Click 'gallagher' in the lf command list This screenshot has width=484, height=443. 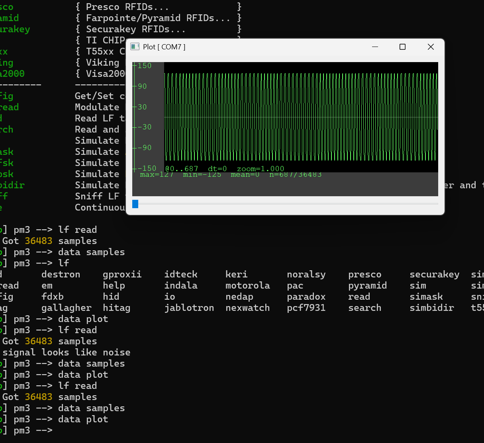pyautogui.click(x=67, y=308)
